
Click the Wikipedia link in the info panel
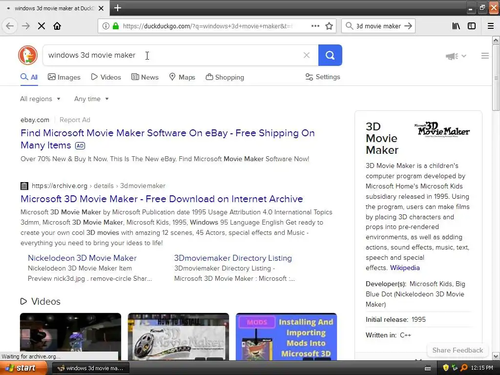[405, 268]
